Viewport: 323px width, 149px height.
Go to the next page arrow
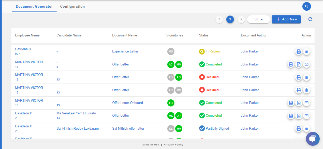point(241,19)
